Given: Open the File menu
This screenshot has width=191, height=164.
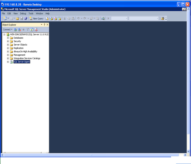Looking at the screenshot, I should click(x=3, y=13).
